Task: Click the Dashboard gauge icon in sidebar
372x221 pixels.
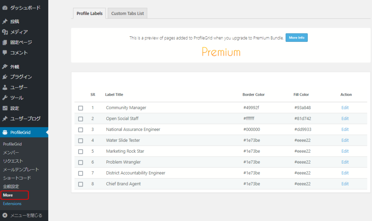Action: [x=5, y=8]
